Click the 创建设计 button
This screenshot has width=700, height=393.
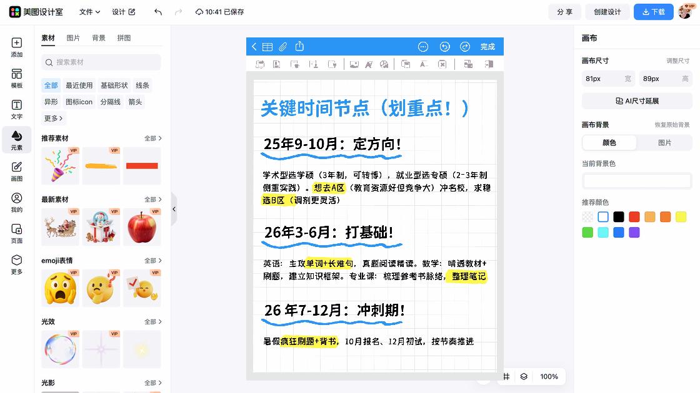coord(607,12)
